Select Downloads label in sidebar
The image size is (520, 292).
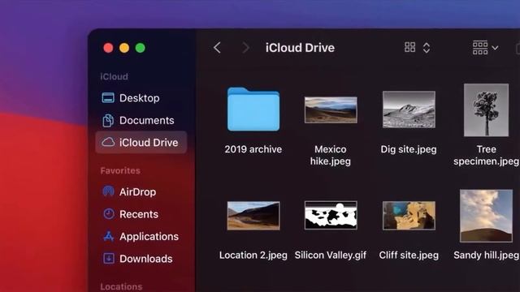pyautogui.click(x=146, y=259)
